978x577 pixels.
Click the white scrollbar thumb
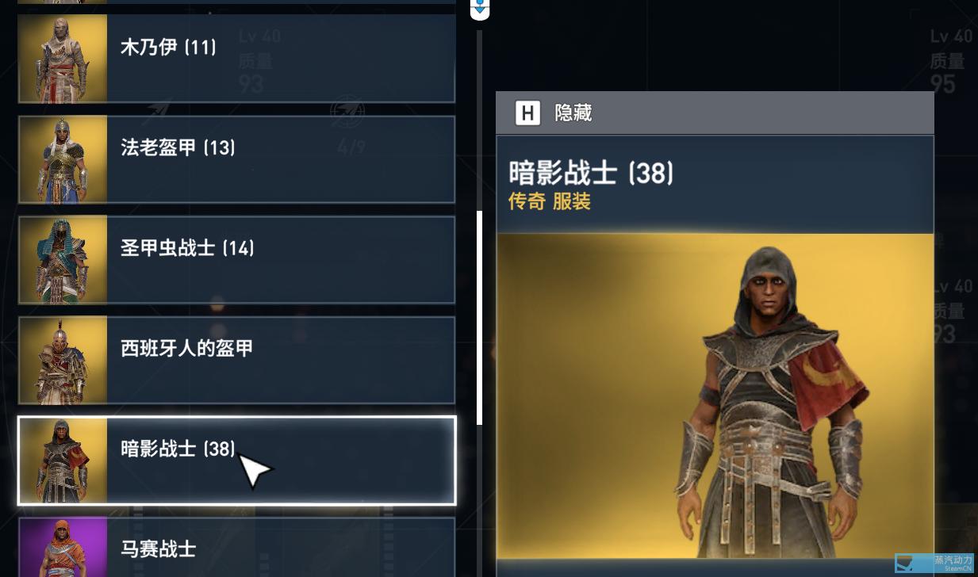(479, 318)
